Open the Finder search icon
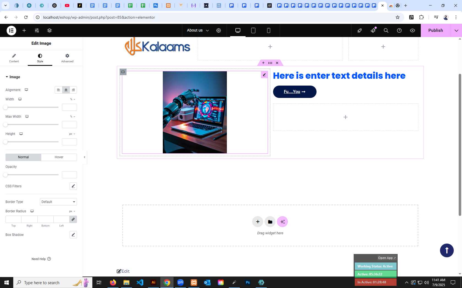462x288 pixels. click(386, 30)
